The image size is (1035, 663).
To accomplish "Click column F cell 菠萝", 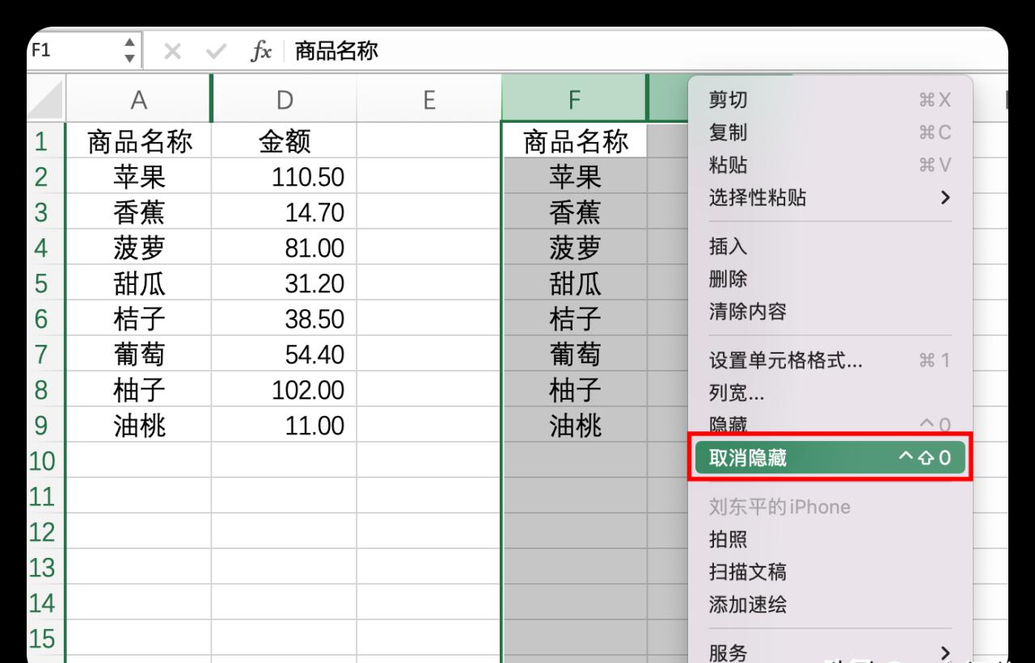I will (x=575, y=248).
